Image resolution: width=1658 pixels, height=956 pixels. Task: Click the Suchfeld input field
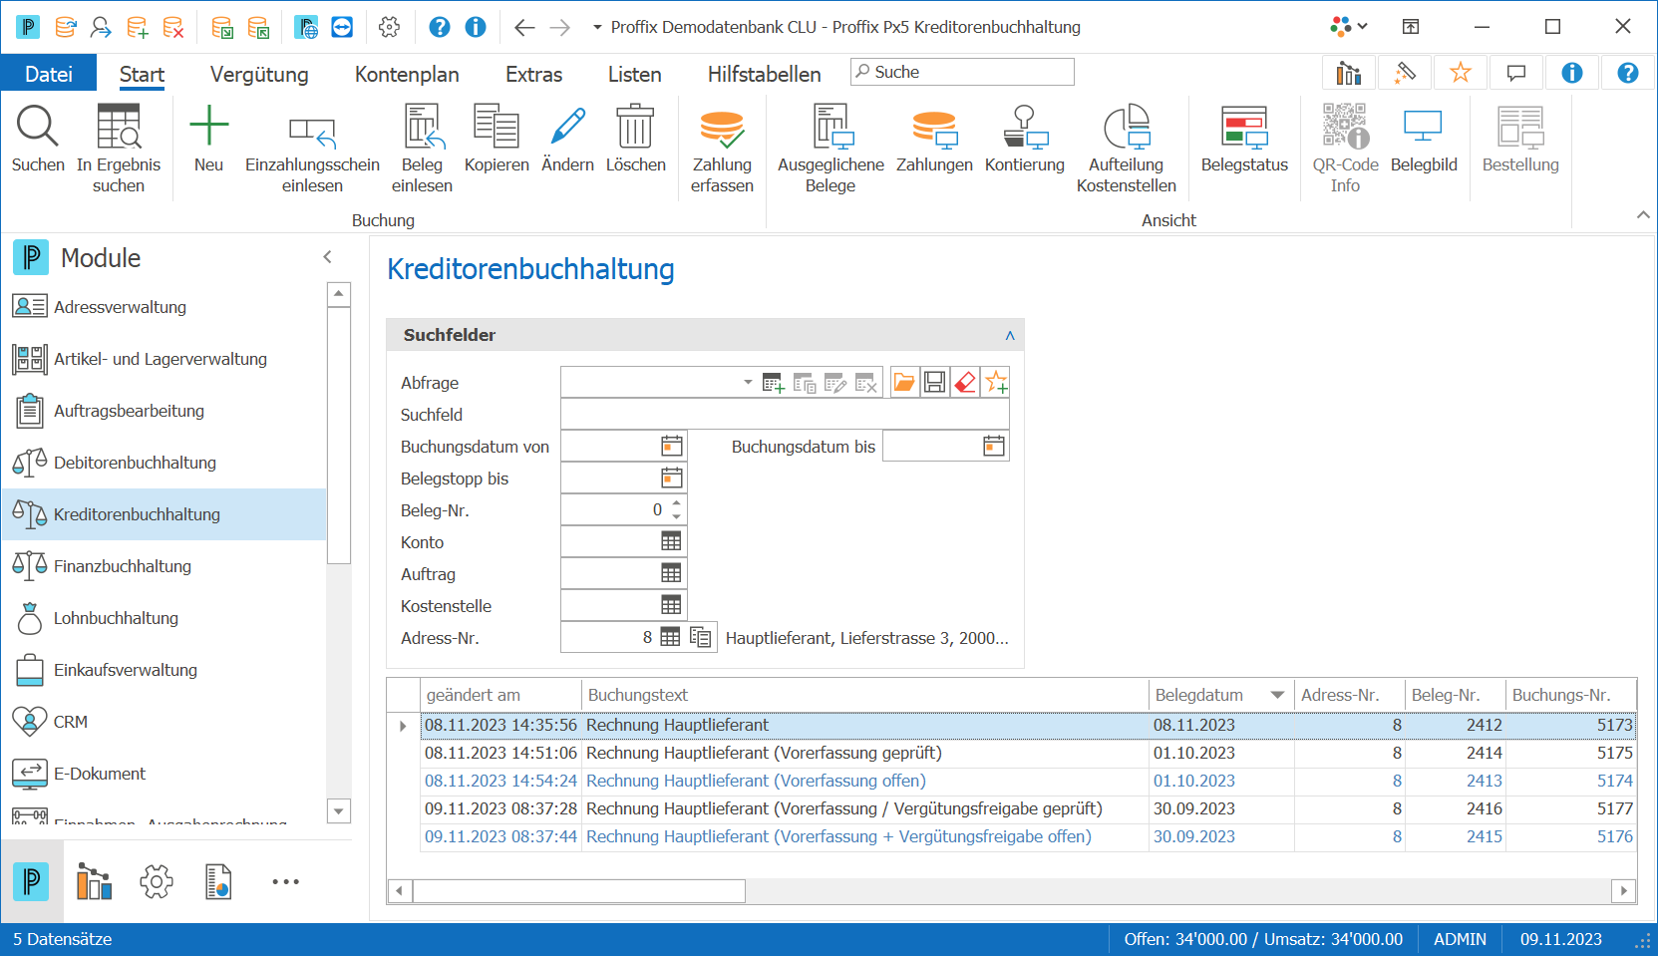785,415
